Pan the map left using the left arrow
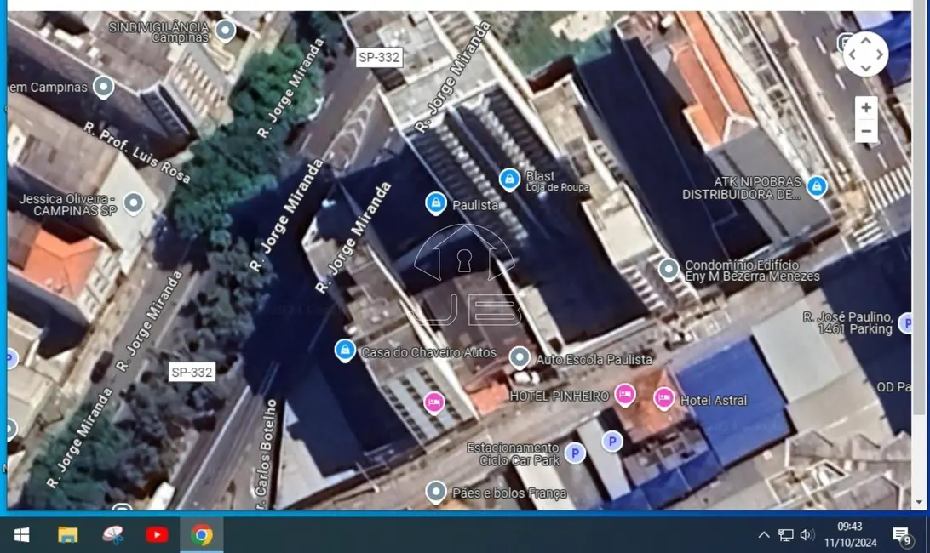 (x=851, y=54)
